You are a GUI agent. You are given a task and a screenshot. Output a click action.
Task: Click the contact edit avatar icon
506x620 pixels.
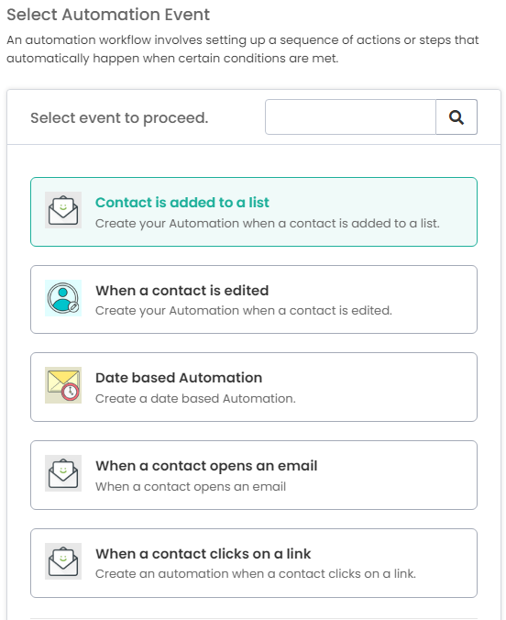63,298
